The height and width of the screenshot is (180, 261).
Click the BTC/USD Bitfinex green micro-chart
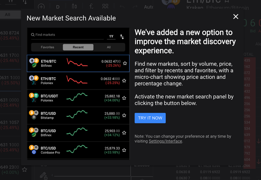click(x=77, y=132)
